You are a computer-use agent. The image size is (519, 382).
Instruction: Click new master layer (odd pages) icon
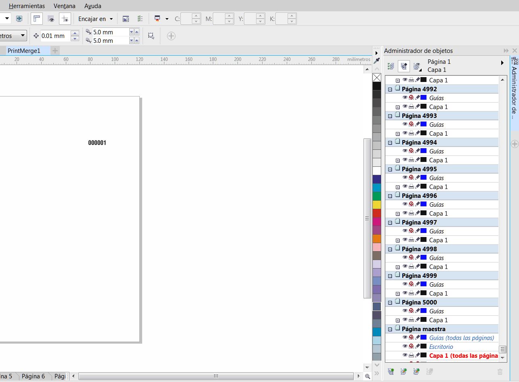pyautogui.click(x=416, y=372)
